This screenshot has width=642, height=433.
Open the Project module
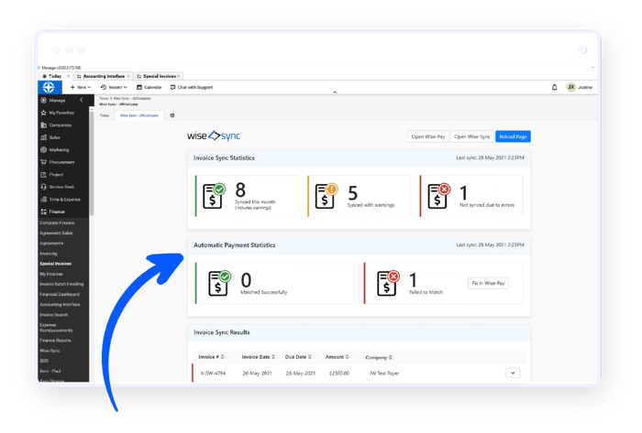tap(51, 175)
